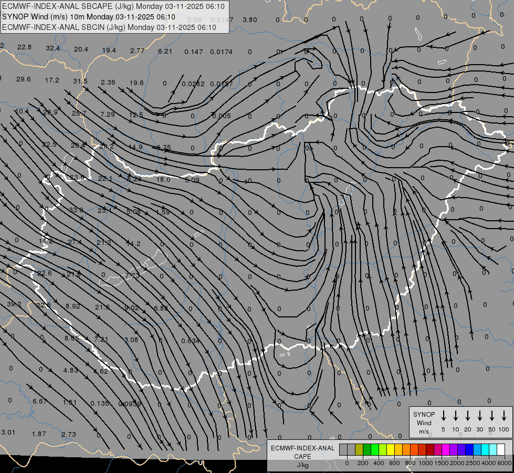The image size is (514, 473).
Task: Click the ECMWF-INDEX-ANAL CAPE legend title
Action: 302,452
